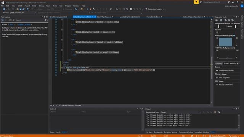Open the Summary tab in Diagnostic Tools

click(218, 64)
